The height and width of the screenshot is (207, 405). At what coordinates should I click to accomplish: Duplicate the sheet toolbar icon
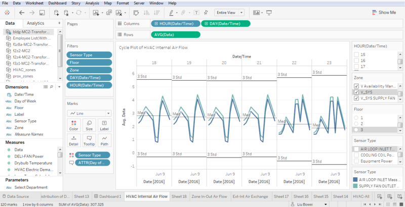tap(109, 12)
